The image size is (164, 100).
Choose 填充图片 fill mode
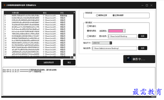(91, 36)
